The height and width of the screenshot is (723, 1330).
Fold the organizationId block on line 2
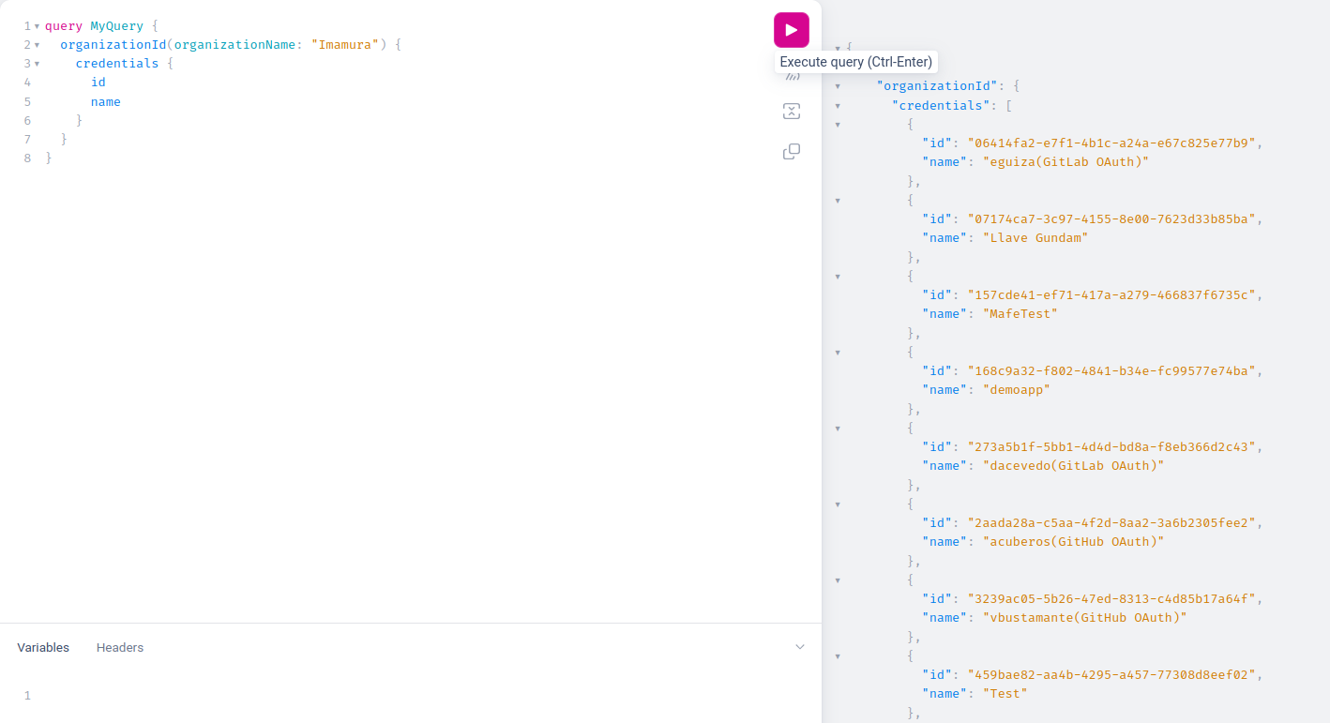37,45
